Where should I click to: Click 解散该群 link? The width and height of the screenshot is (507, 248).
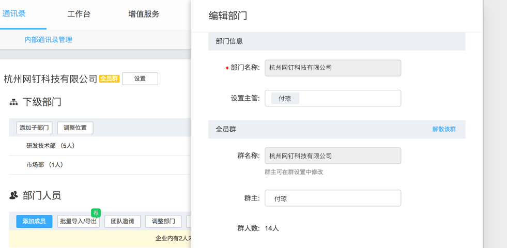(444, 129)
